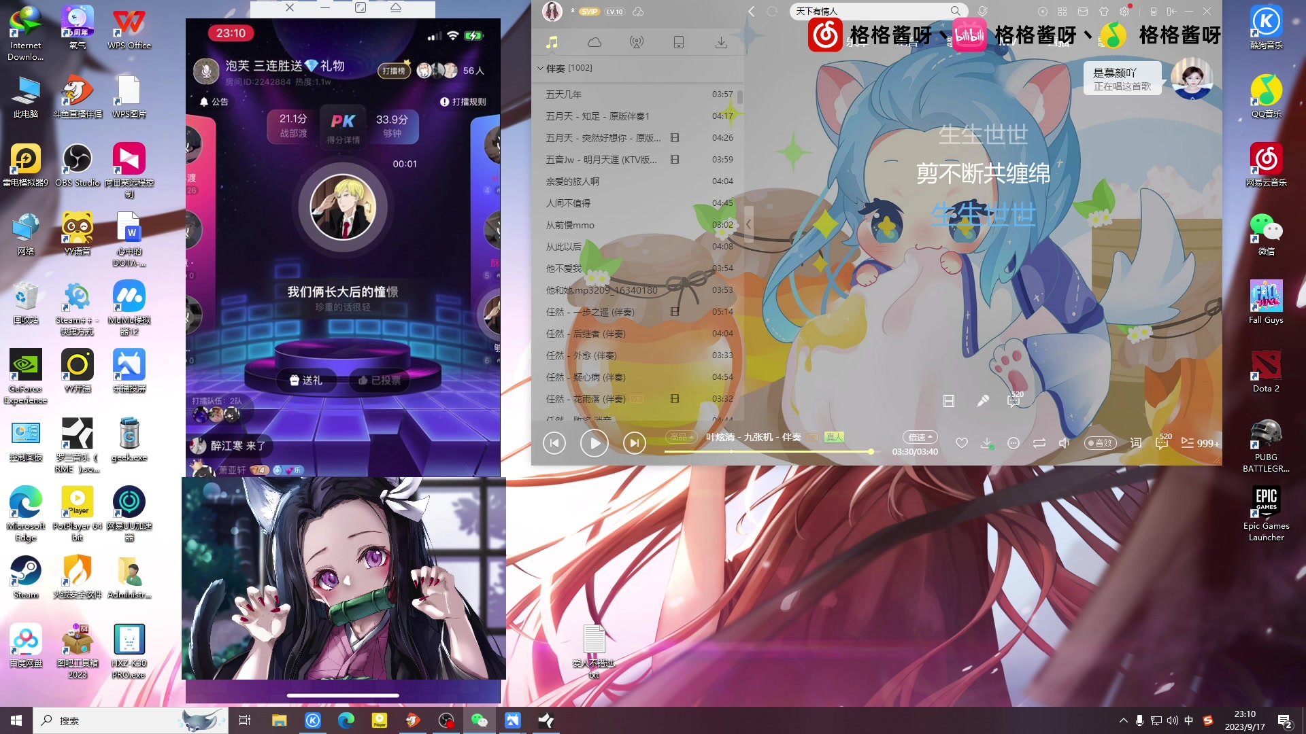Open OBS Studio desktop icon

(x=78, y=165)
